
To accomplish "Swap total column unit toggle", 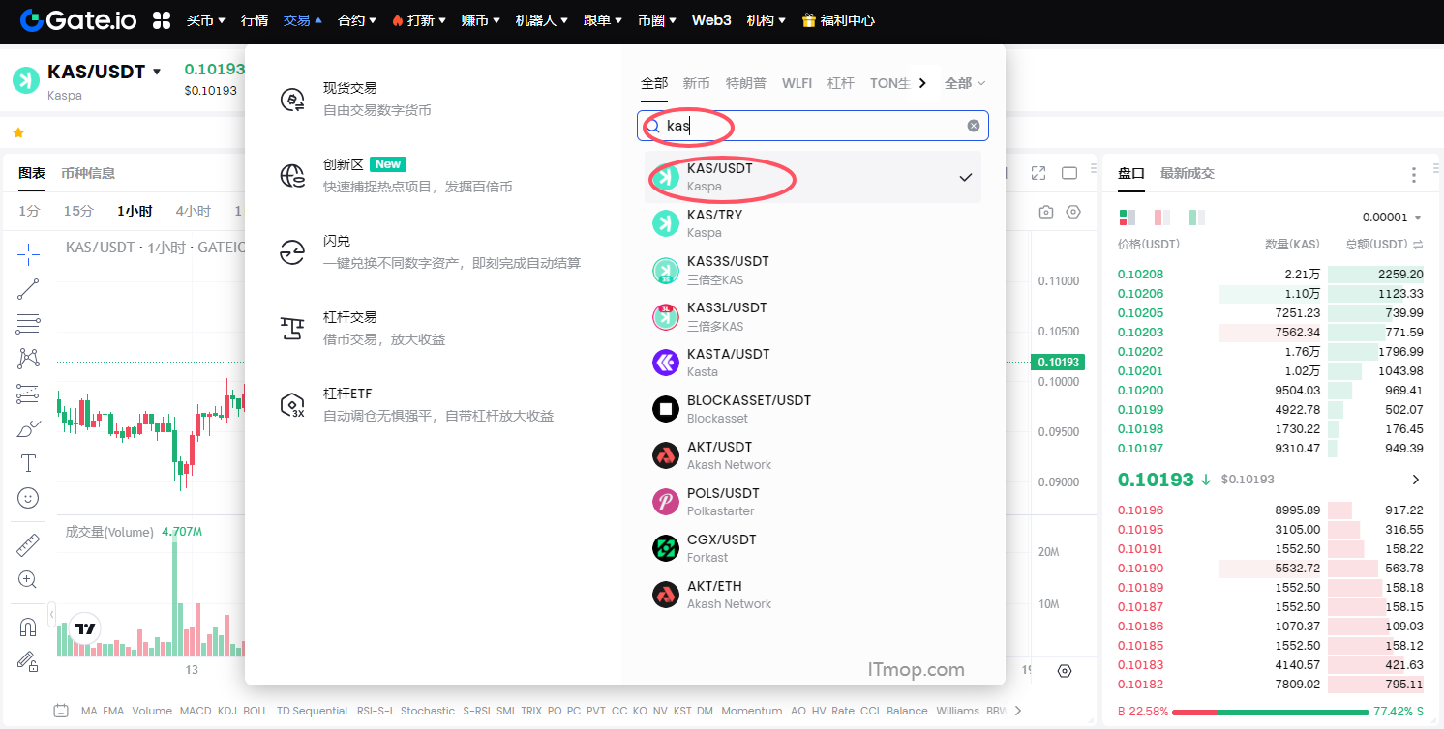I will click(1418, 245).
